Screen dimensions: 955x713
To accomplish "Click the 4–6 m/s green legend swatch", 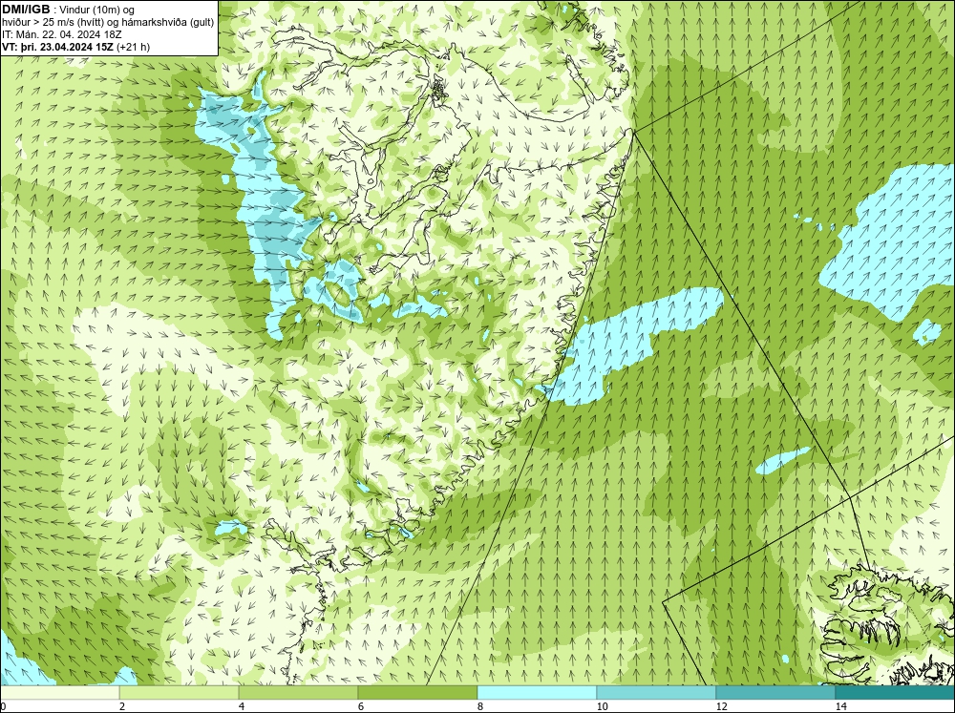I will tap(298, 692).
